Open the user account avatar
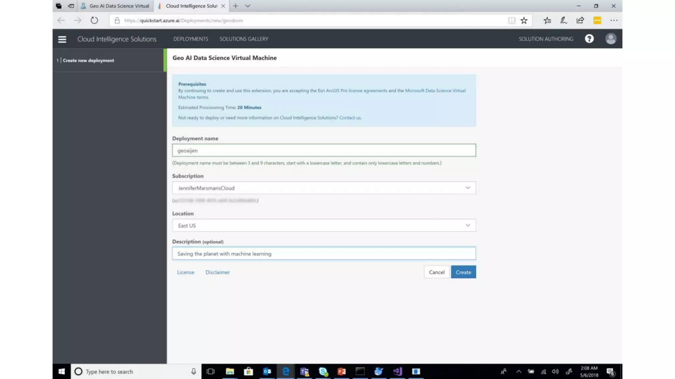This screenshot has height=379, width=675. (x=611, y=39)
